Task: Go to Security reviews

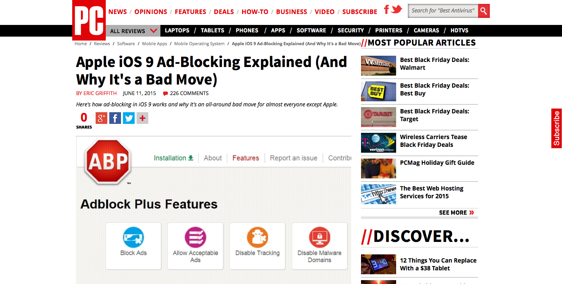Action: (351, 30)
